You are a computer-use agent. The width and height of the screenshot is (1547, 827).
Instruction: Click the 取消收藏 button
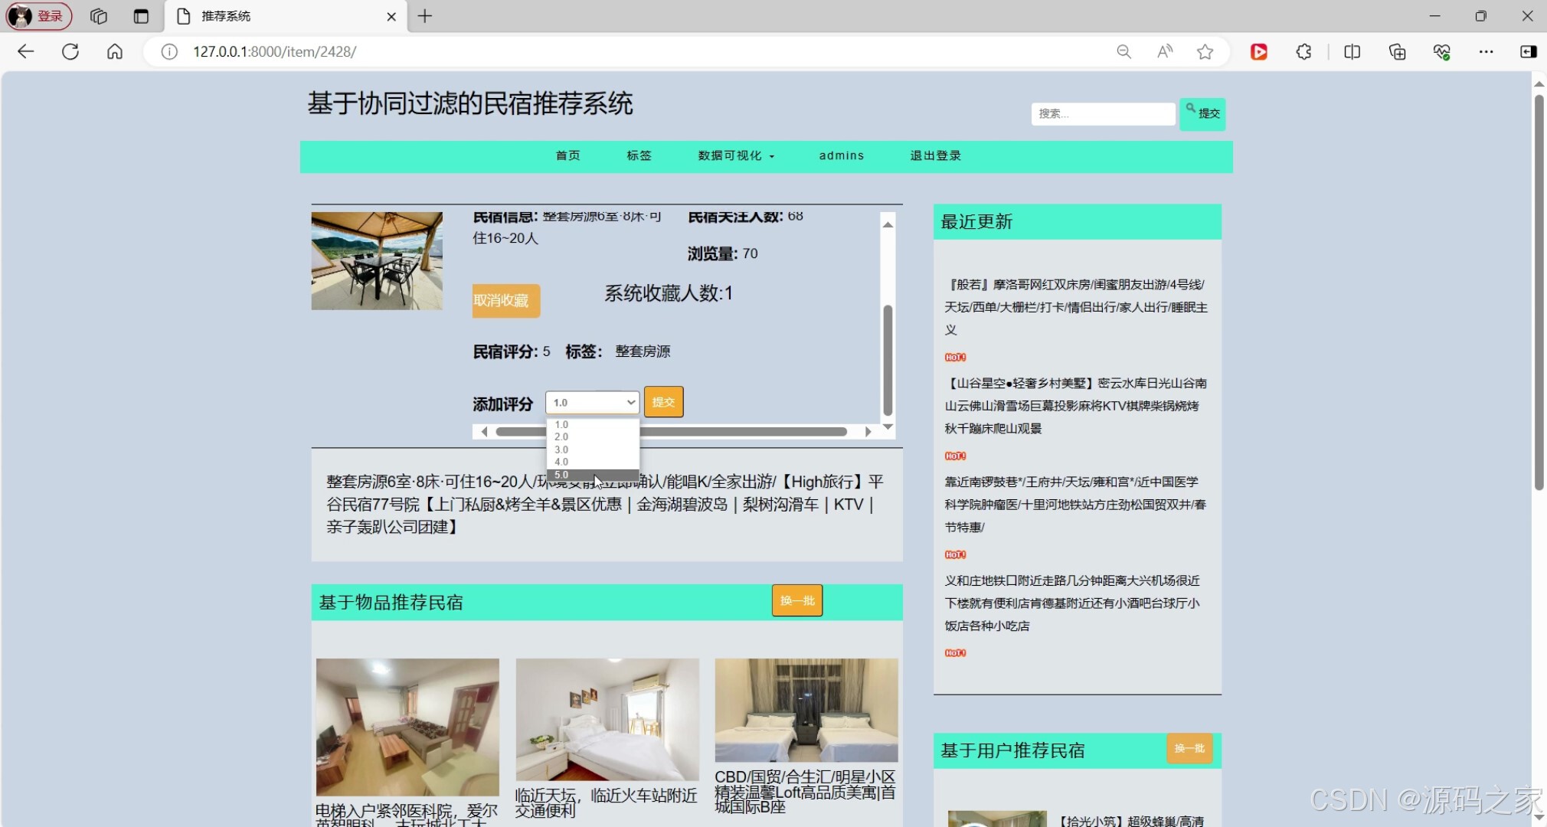pos(505,300)
